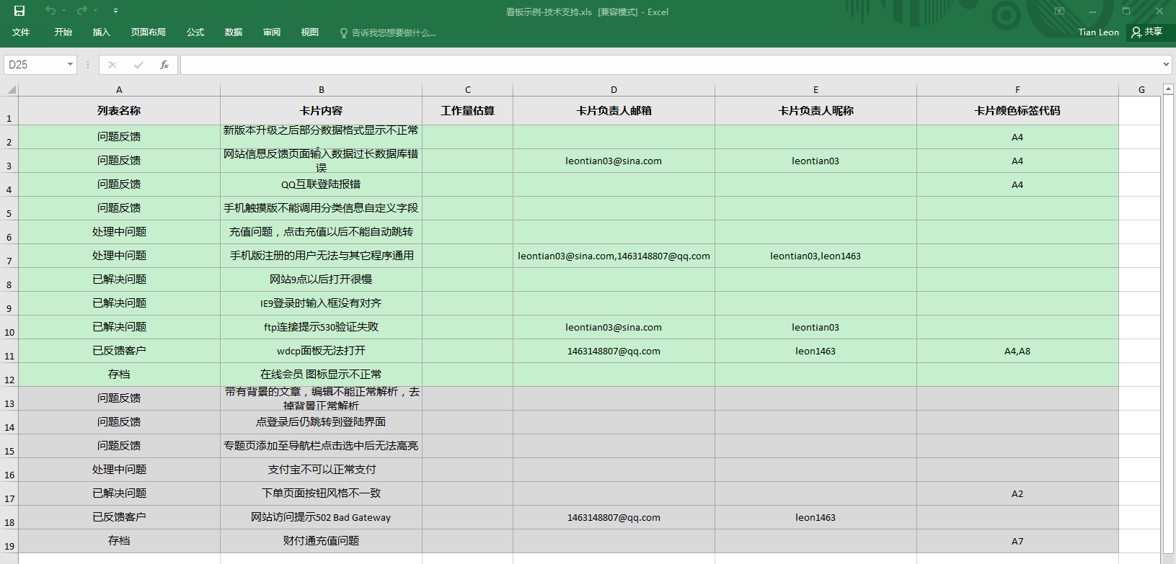
Task: Open the Undo history dropdown arrow
Action: pos(64,12)
